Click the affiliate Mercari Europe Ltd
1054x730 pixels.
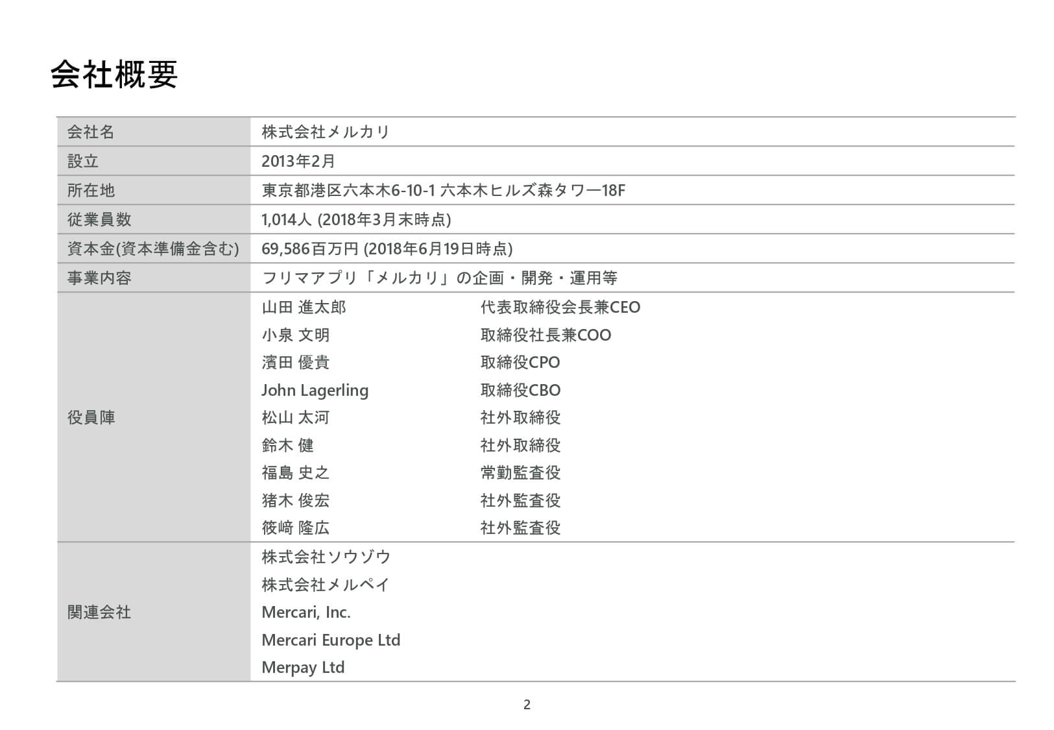click(x=331, y=640)
